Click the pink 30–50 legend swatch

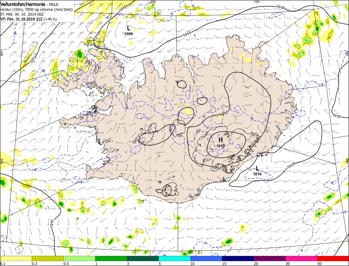click(302, 258)
